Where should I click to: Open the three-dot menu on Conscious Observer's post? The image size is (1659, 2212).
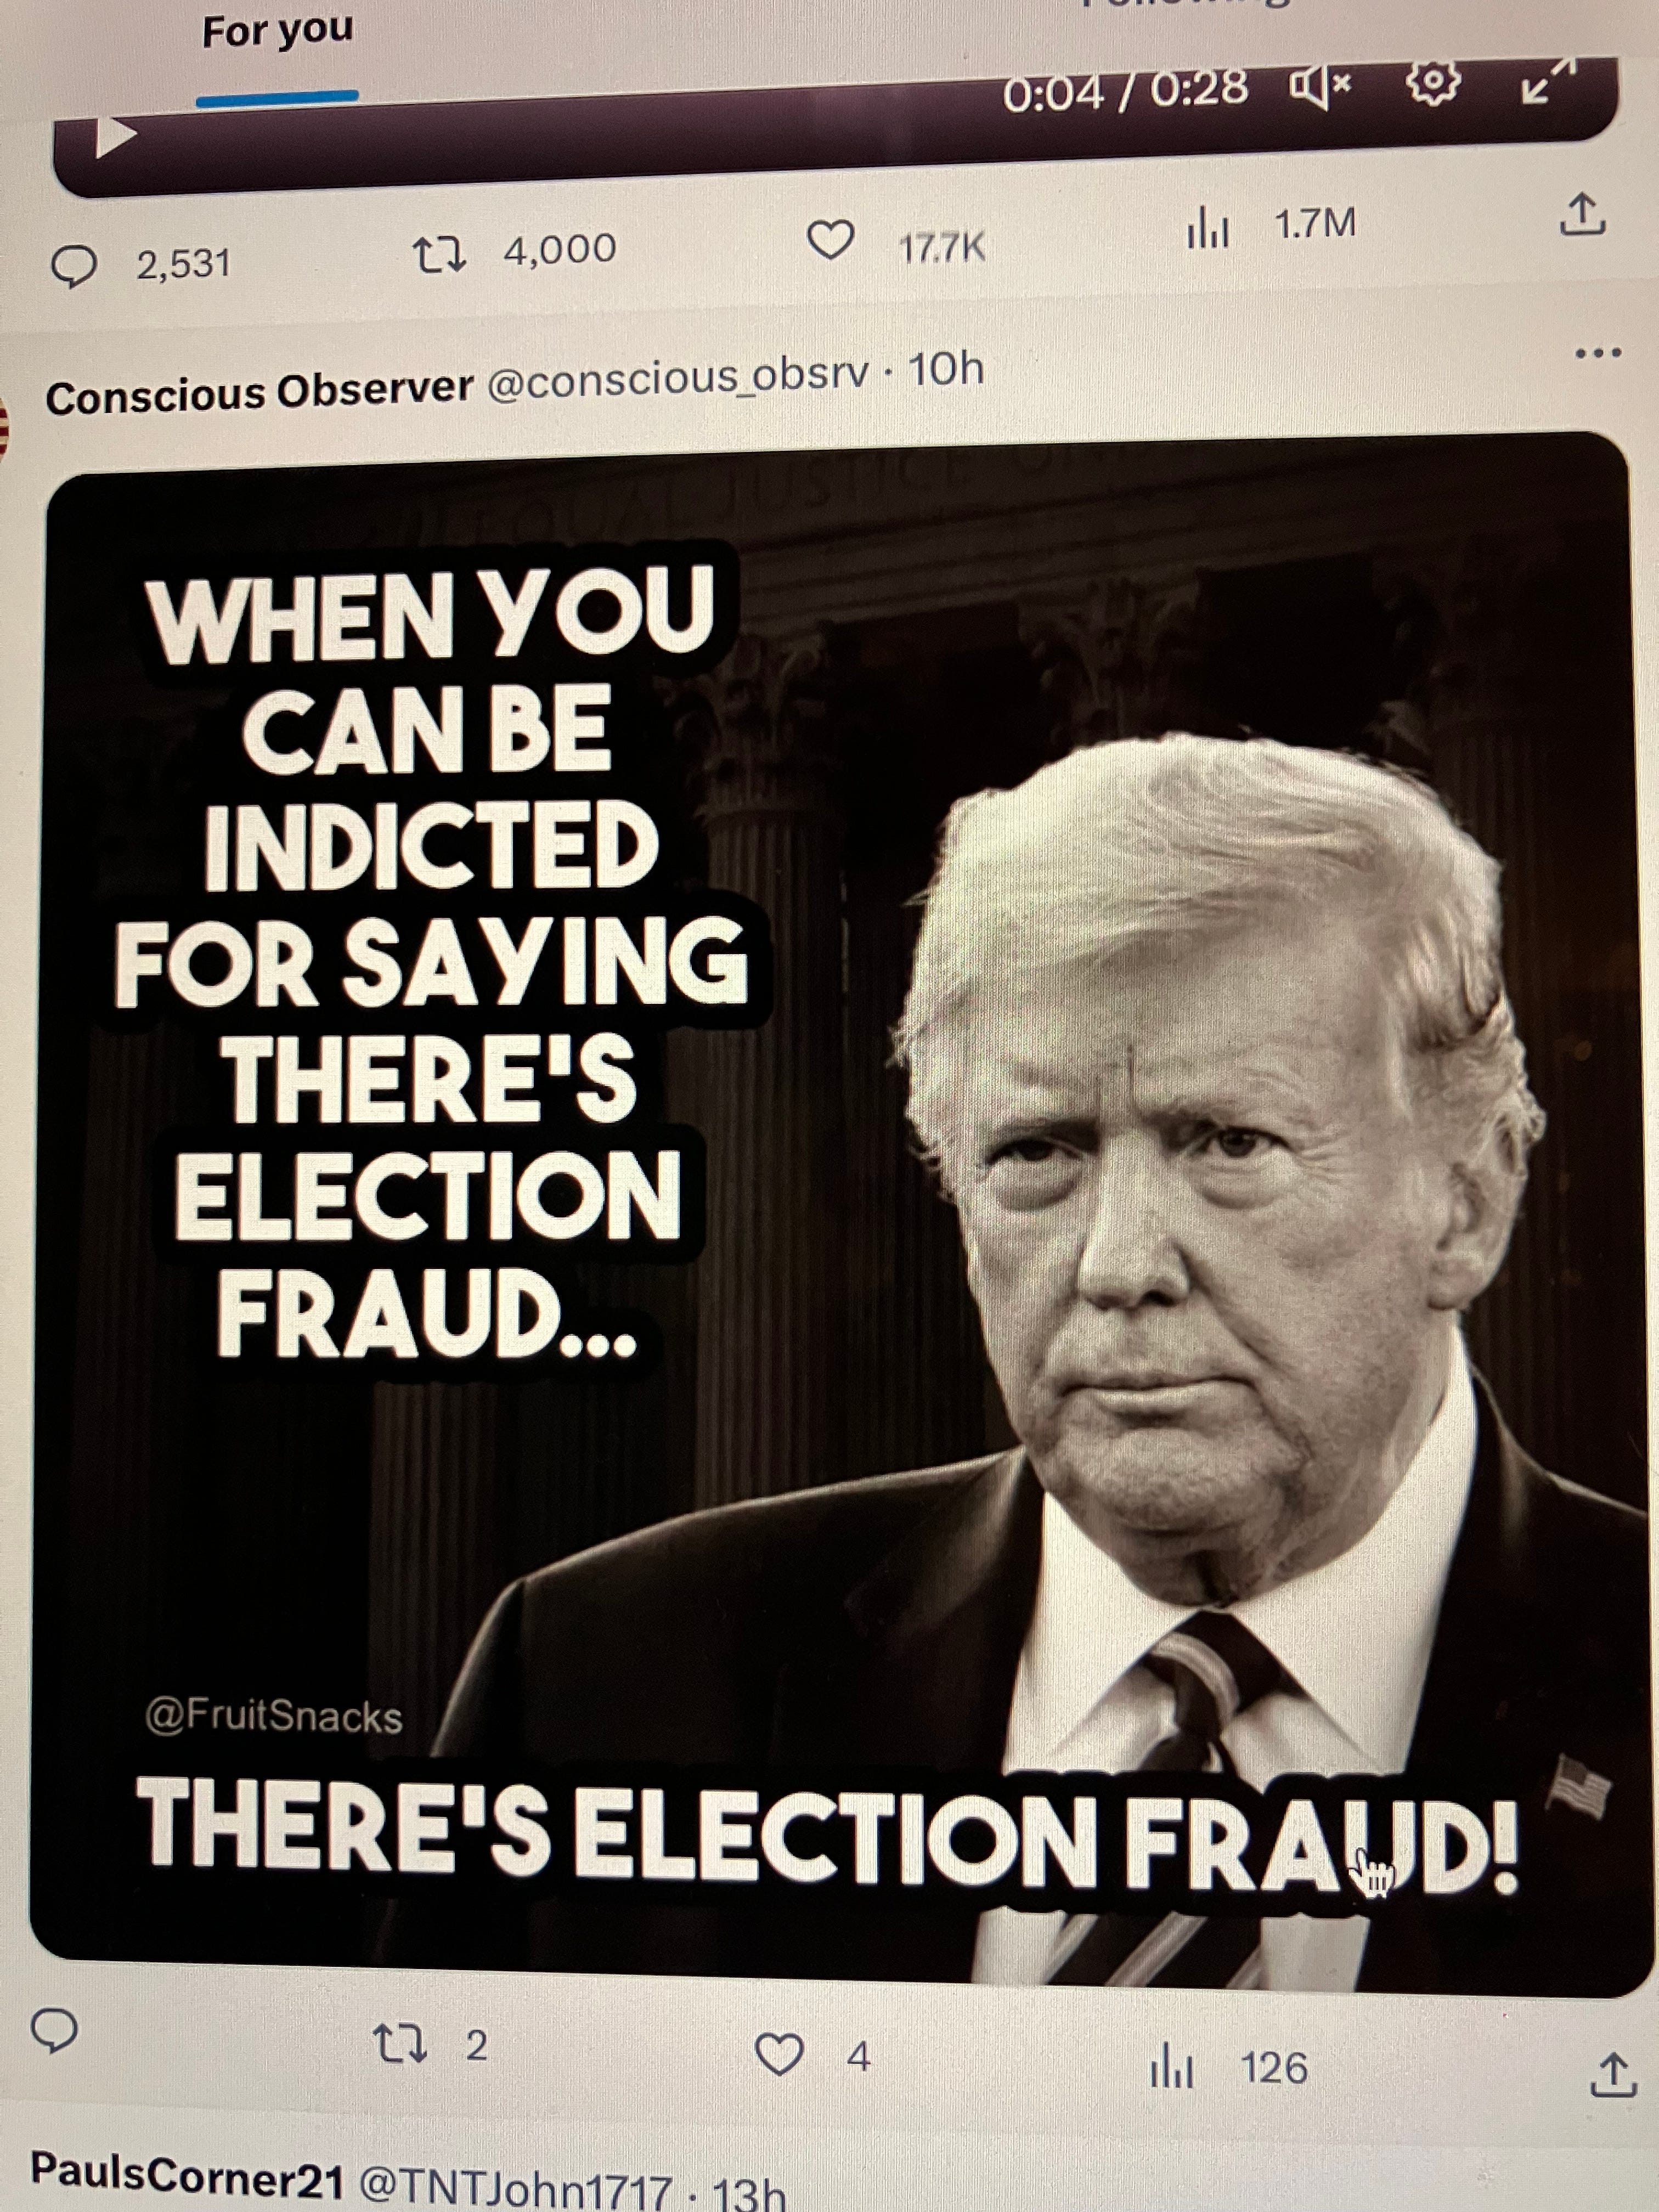[x=1597, y=352]
